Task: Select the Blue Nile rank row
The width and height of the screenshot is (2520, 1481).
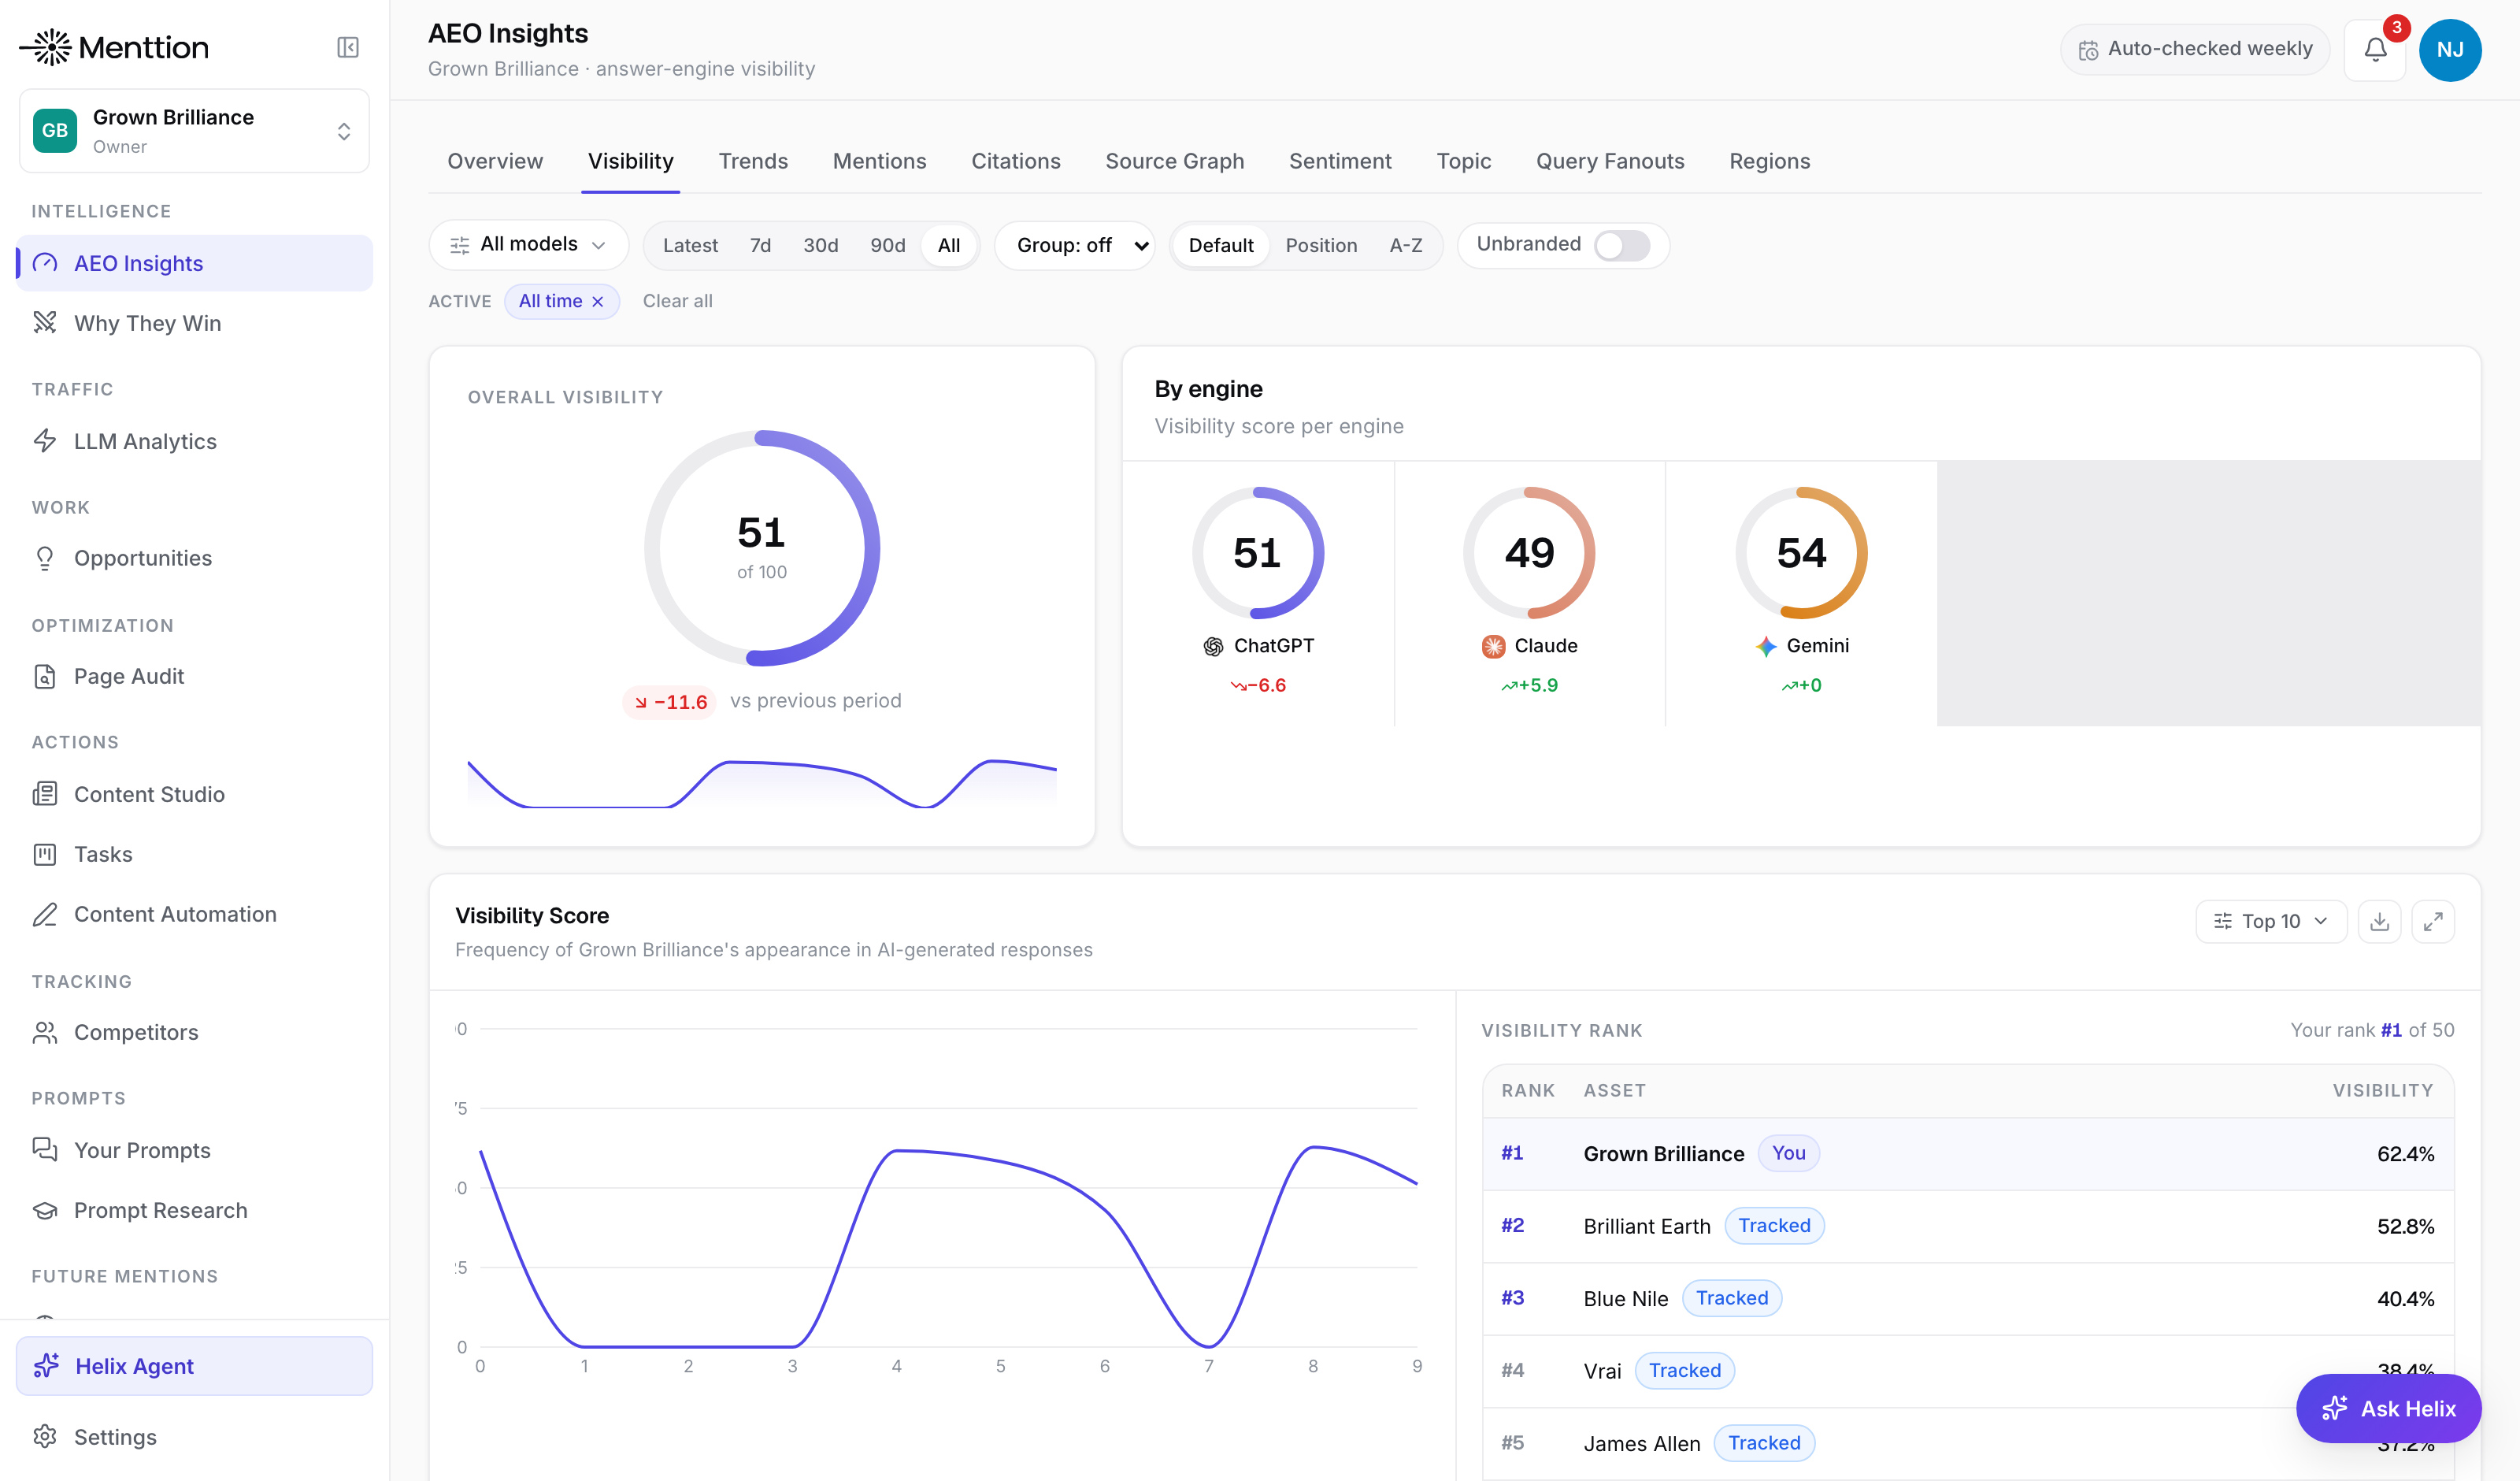Action: coord(1967,1298)
